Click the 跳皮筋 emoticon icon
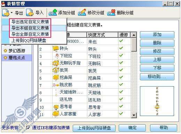Screen dimensions: 181x134 click(56, 85)
